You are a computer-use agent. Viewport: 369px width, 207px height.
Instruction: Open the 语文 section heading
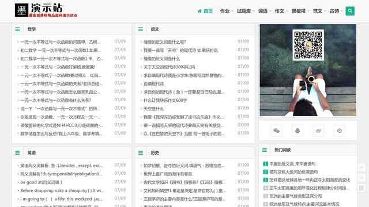point(155,29)
